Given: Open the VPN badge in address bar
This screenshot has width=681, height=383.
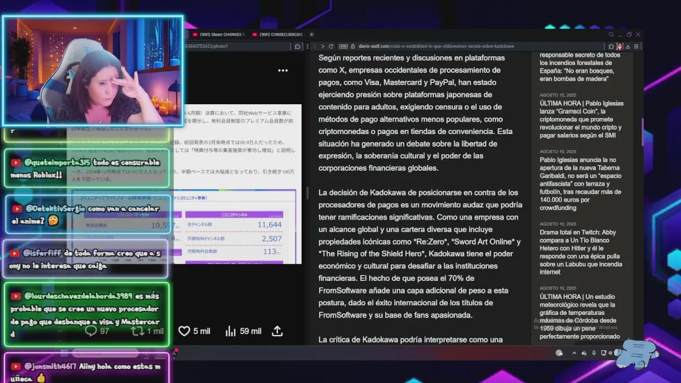Looking at the screenshot, I should coord(343,46).
